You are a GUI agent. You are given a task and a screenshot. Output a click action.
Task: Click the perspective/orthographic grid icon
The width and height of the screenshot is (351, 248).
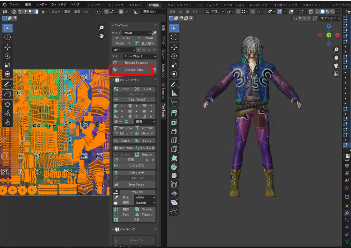[x=336, y=74]
